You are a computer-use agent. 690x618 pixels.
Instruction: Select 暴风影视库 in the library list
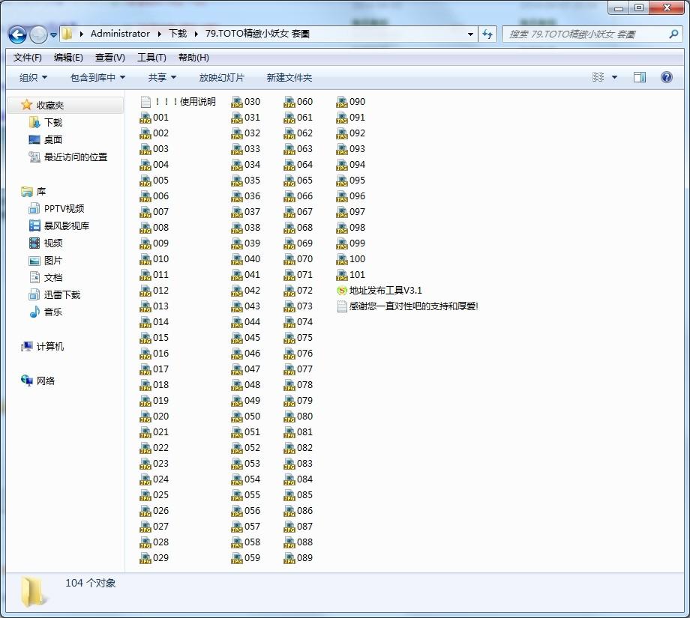click(x=65, y=225)
